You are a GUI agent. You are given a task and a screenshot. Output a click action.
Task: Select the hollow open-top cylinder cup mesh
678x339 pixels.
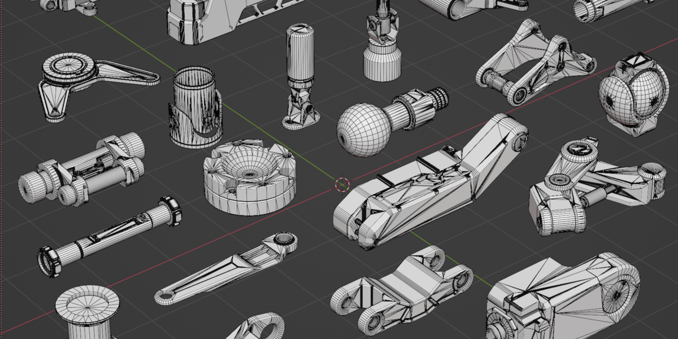point(194,107)
